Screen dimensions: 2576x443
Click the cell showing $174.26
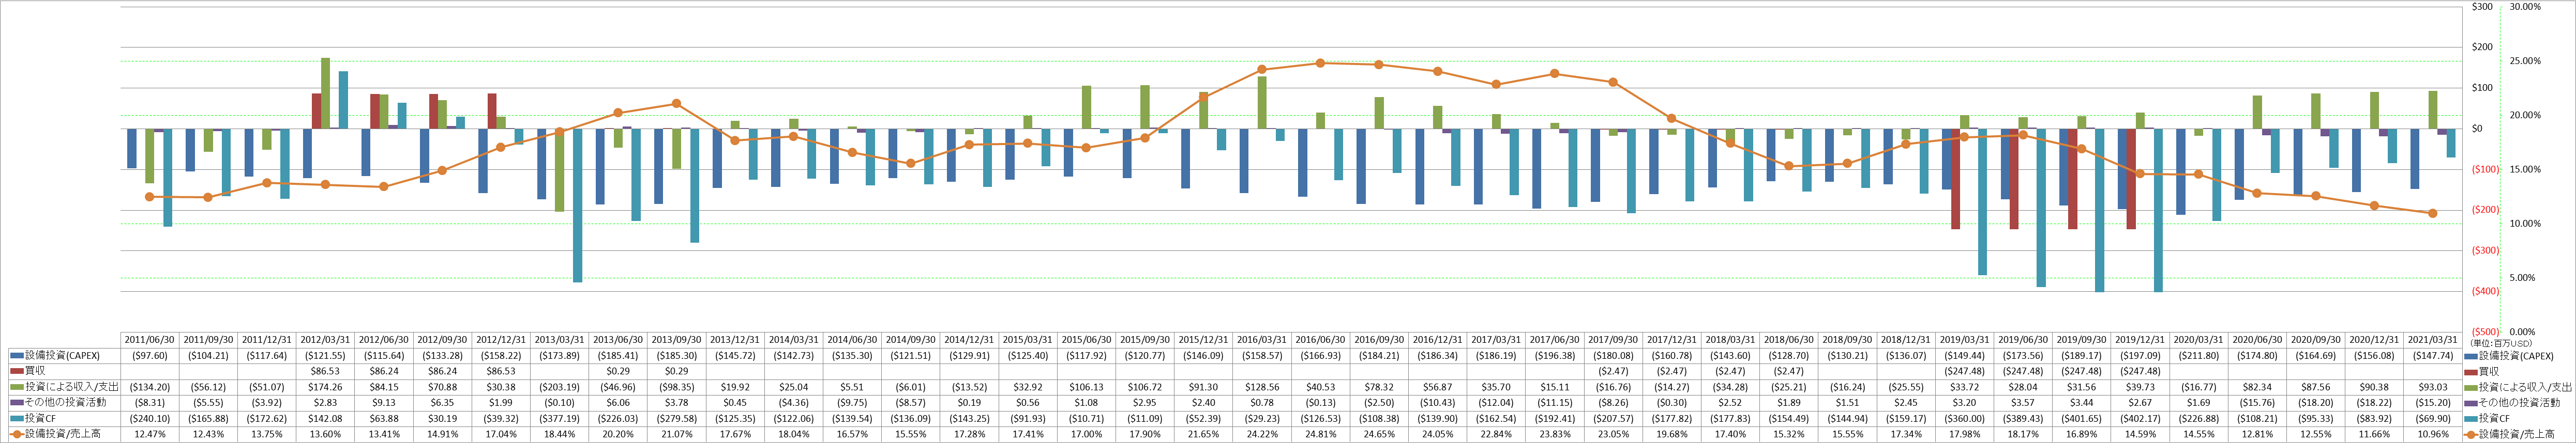[326, 387]
